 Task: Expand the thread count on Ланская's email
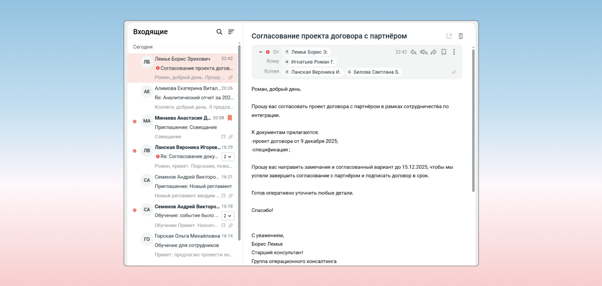pos(227,157)
